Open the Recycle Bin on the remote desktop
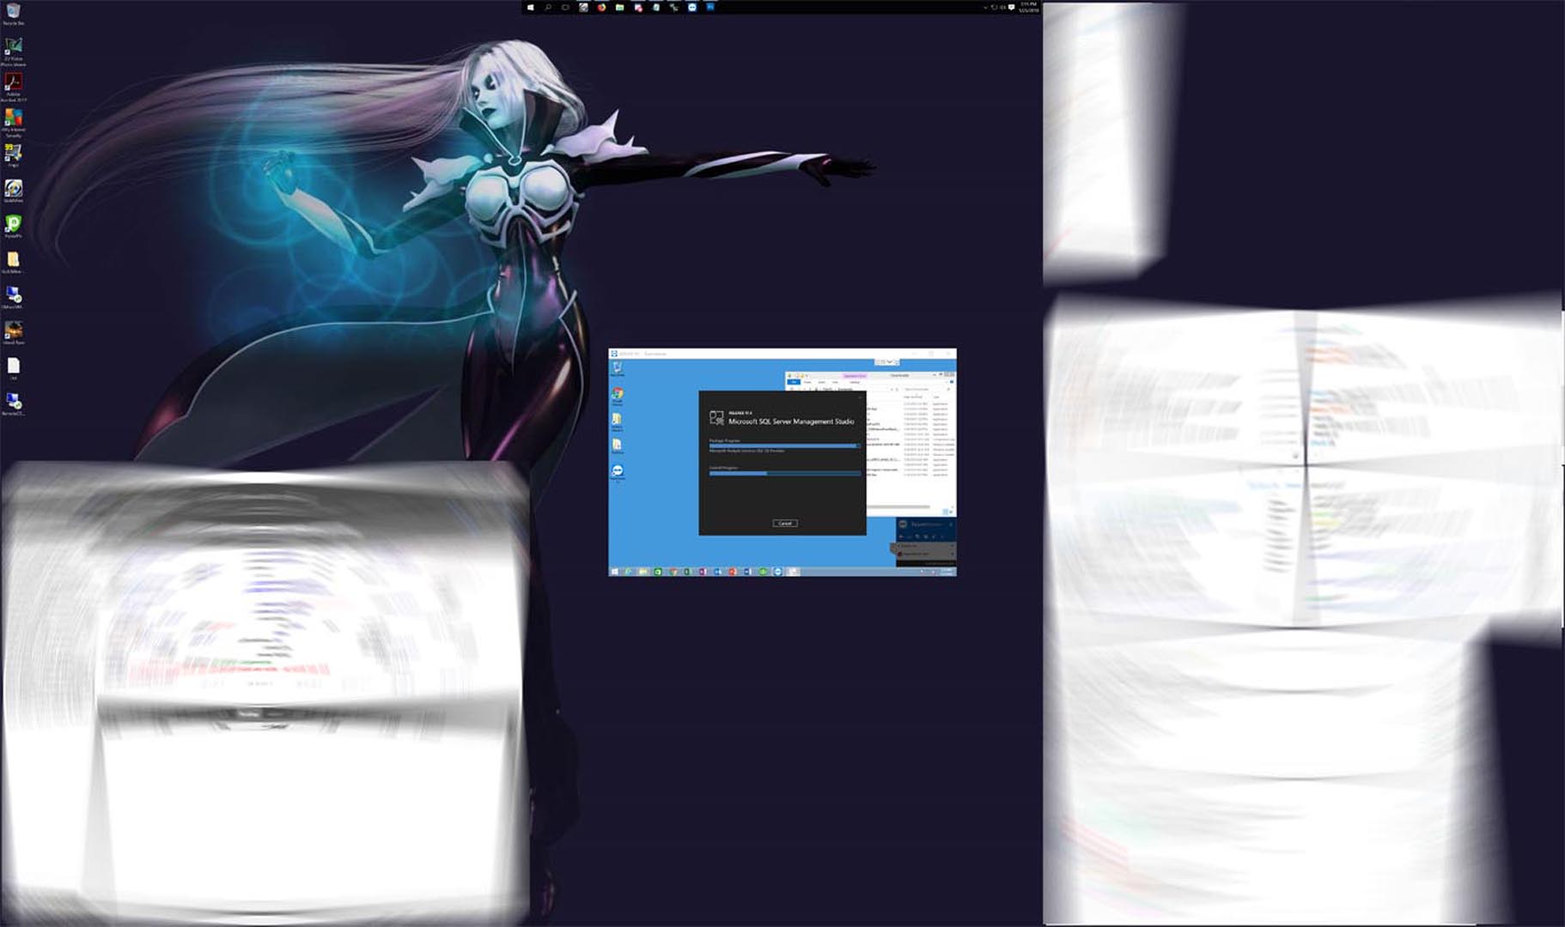 [617, 369]
